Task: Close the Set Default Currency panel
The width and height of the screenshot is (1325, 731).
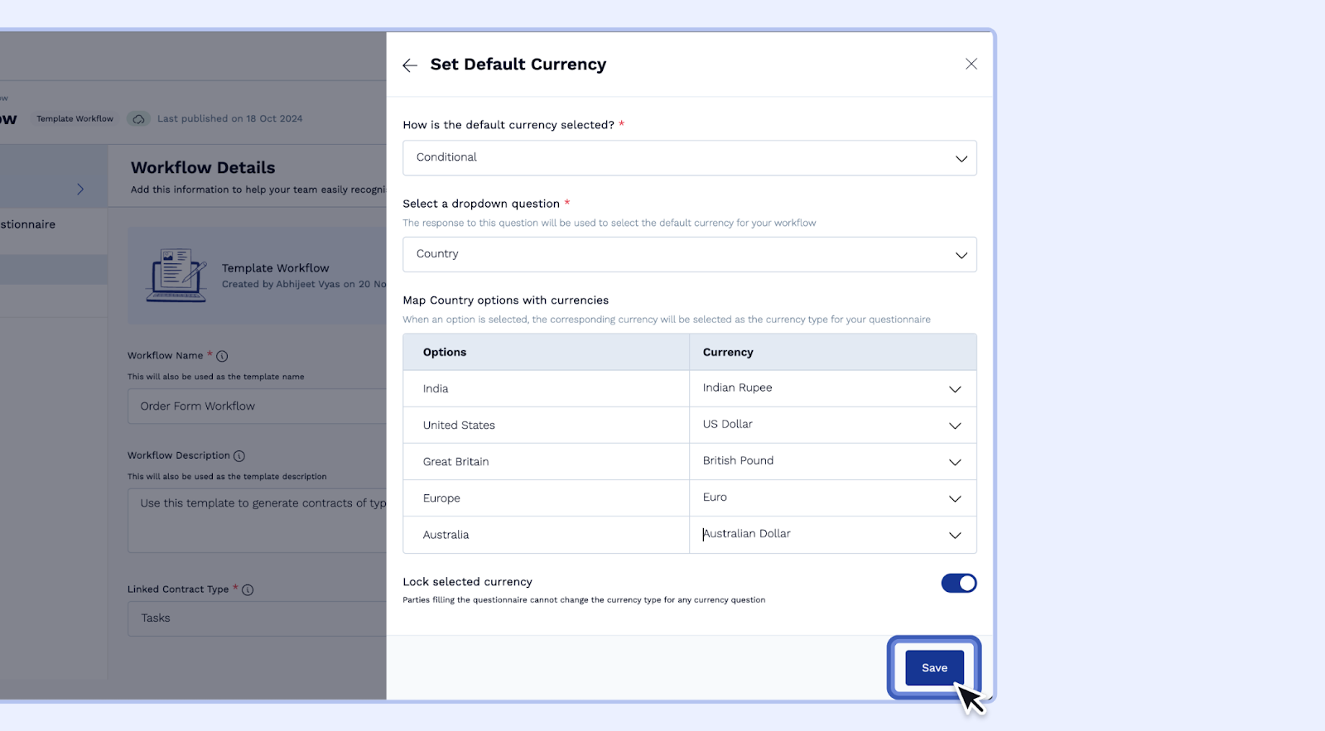Action: 971,64
